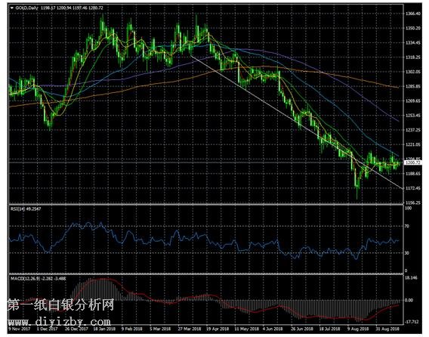Click the MACD 18.146 scale label

tap(411, 278)
